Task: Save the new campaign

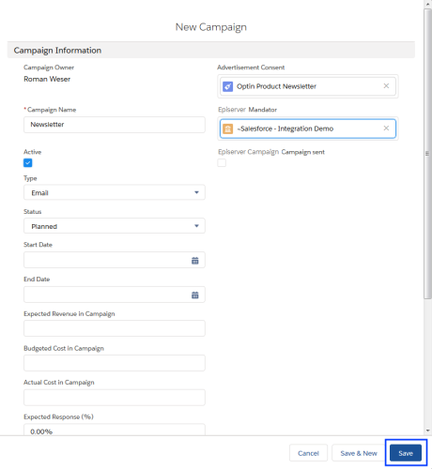Action: point(406,453)
